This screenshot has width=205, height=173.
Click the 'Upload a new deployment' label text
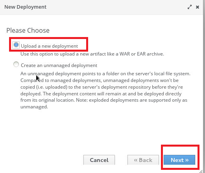(x=49, y=46)
